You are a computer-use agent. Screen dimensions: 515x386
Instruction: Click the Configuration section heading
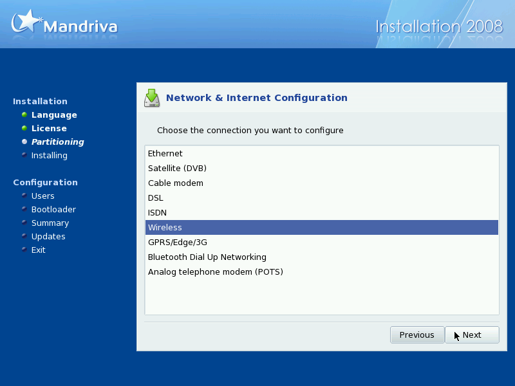coord(45,182)
